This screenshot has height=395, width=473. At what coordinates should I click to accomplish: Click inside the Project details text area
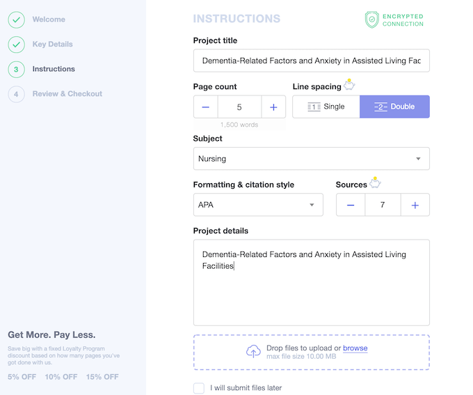point(311,293)
